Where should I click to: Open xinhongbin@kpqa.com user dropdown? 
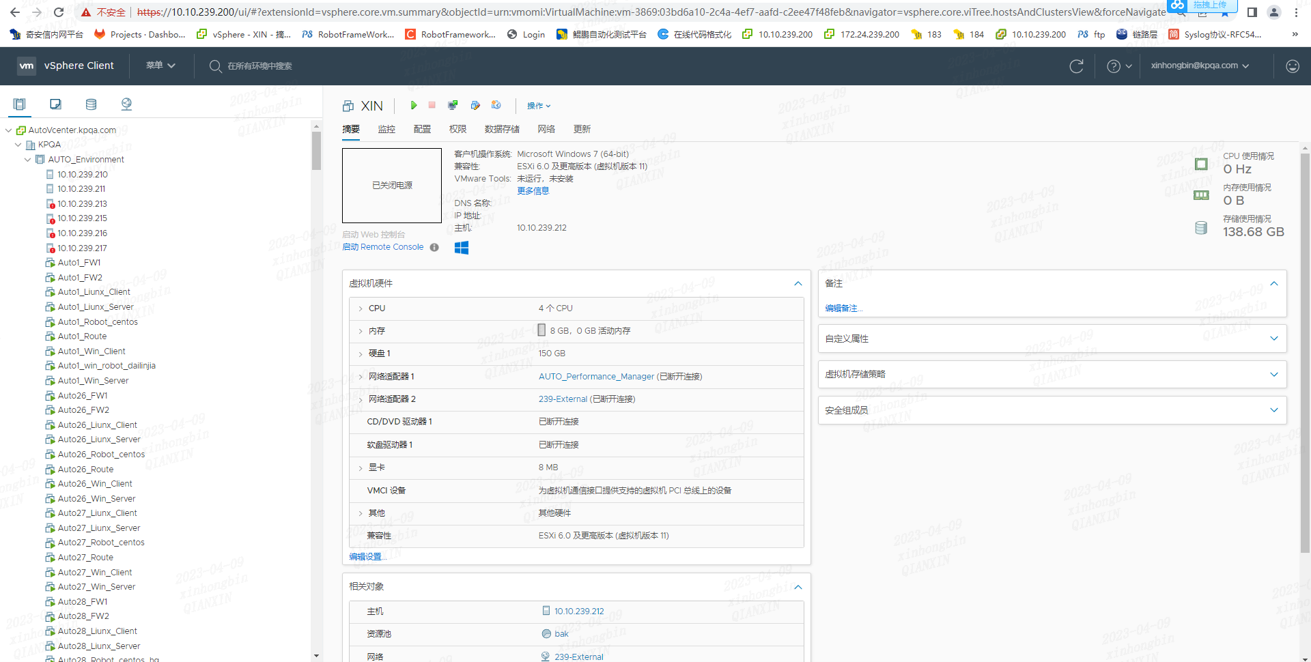1200,66
